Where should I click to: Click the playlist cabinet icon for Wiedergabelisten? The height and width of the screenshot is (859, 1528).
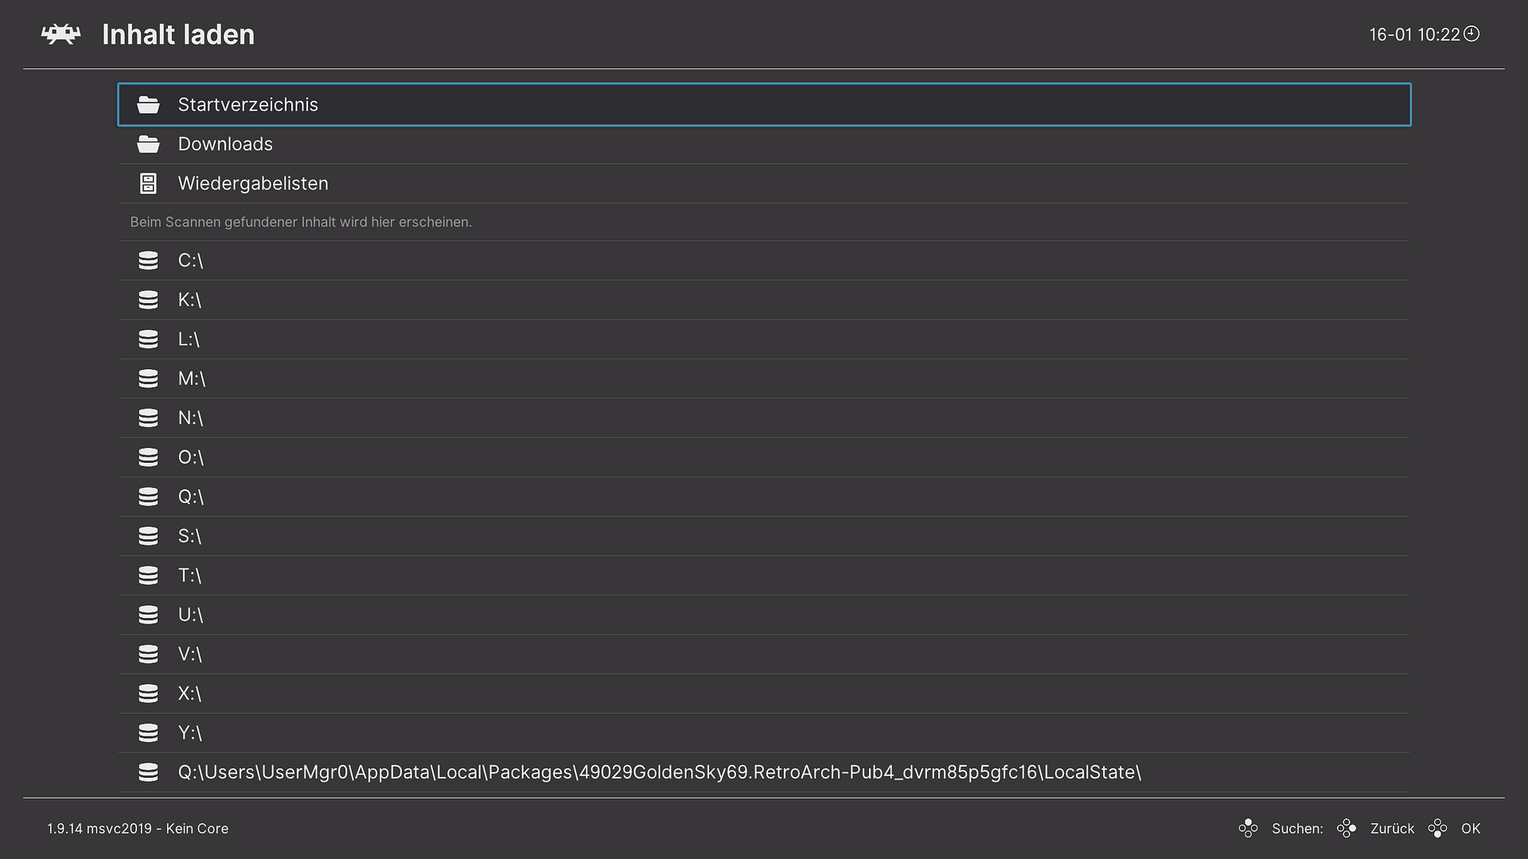click(148, 184)
